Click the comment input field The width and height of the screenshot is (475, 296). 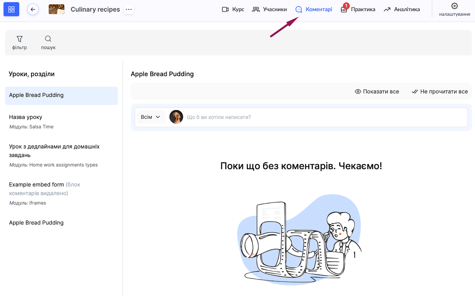click(324, 117)
